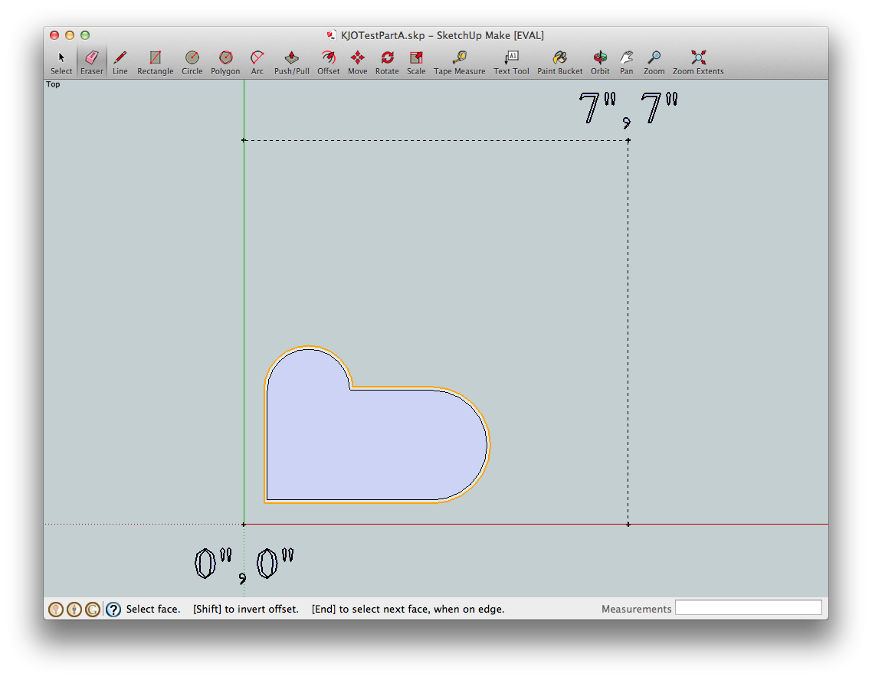Choose the Select arrow tool
The width and height of the screenshot is (872, 680).
(61, 62)
